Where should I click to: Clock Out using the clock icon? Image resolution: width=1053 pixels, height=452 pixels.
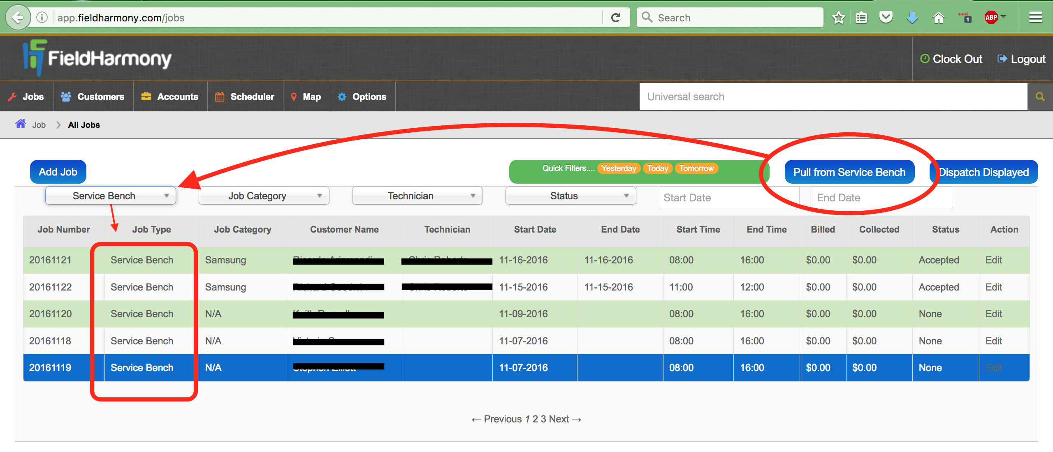click(x=925, y=59)
